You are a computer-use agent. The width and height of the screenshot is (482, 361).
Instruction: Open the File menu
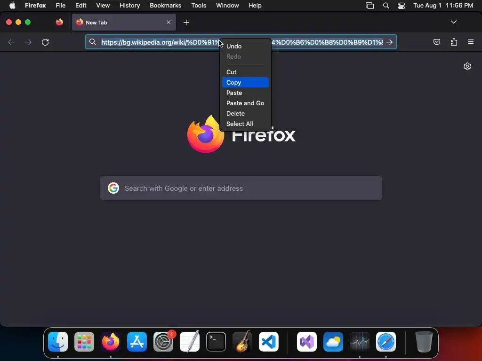click(x=61, y=6)
